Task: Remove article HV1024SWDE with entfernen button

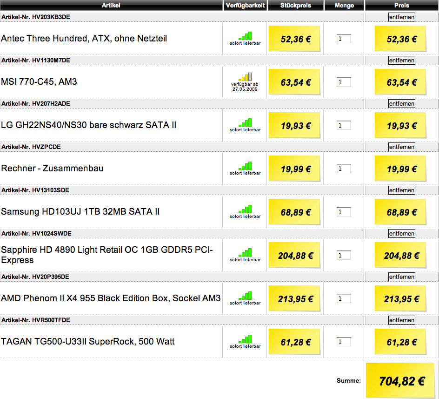Action: pos(402,234)
